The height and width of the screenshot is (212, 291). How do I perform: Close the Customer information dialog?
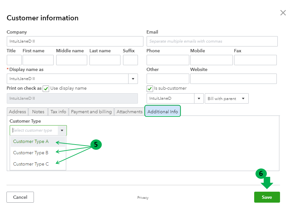283,13
